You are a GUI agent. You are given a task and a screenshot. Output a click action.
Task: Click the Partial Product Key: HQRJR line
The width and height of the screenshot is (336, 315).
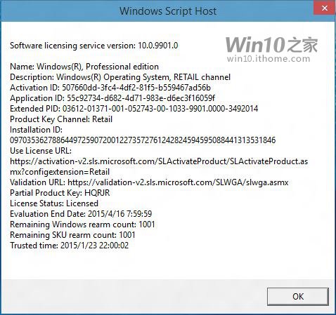(60, 193)
